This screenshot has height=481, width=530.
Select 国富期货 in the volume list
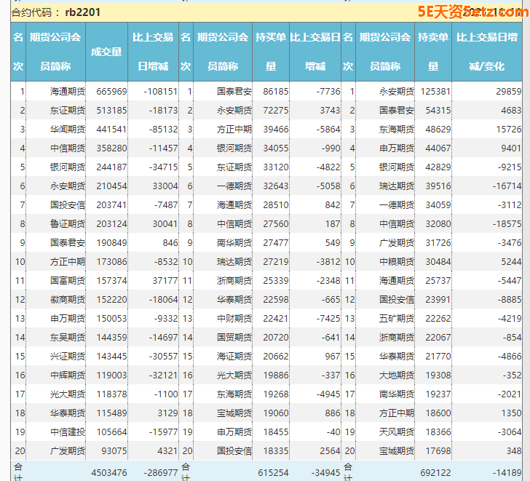68,280
